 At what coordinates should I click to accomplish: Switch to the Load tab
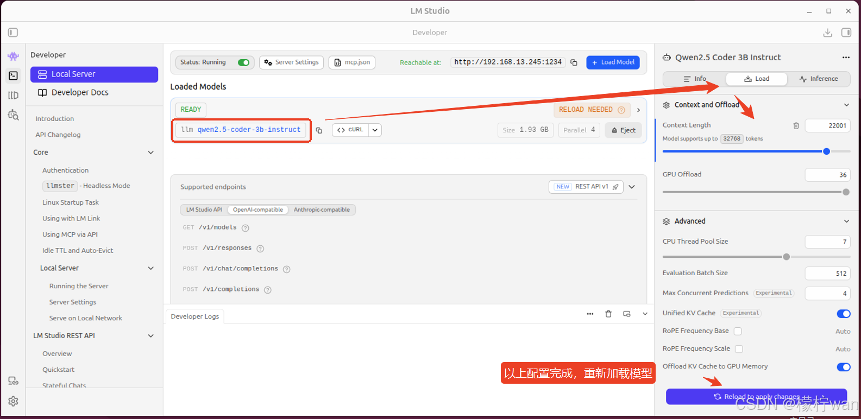[x=757, y=79]
